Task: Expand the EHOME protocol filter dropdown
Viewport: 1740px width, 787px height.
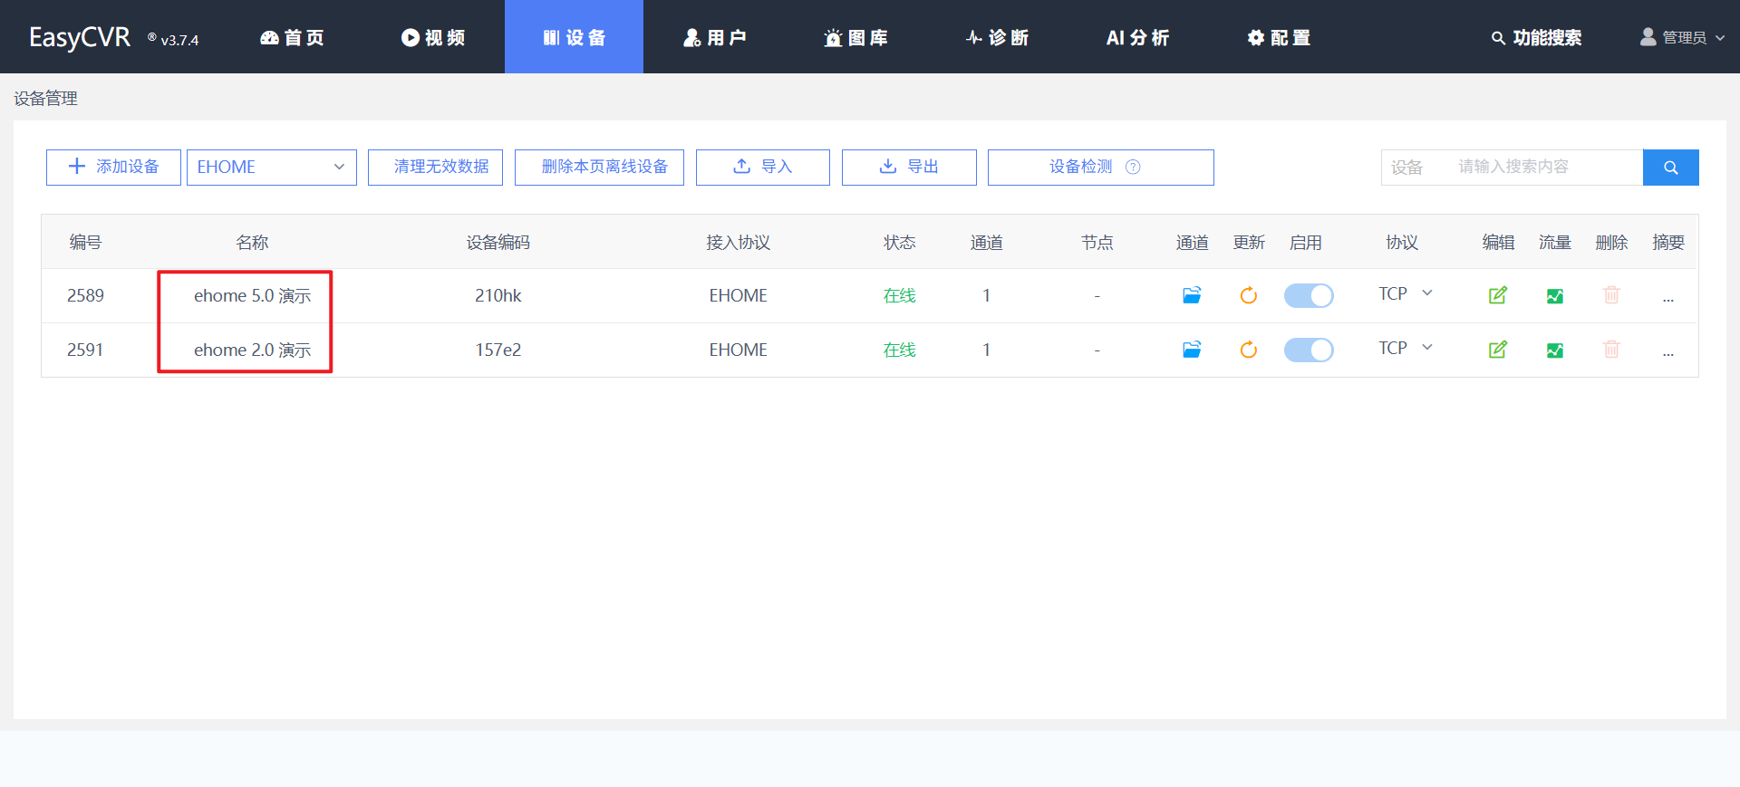Action: [271, 168]
